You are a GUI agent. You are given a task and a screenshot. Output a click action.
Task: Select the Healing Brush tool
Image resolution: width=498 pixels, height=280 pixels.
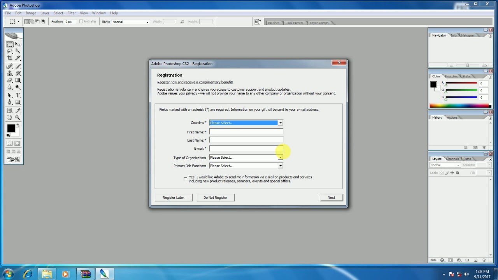point(10,66)
